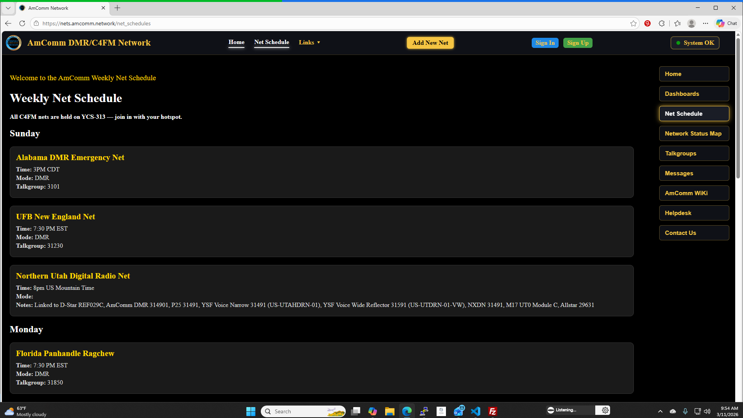743x418 pixels.
Task: Click the green Sign Up button
Action: point(577,43)
